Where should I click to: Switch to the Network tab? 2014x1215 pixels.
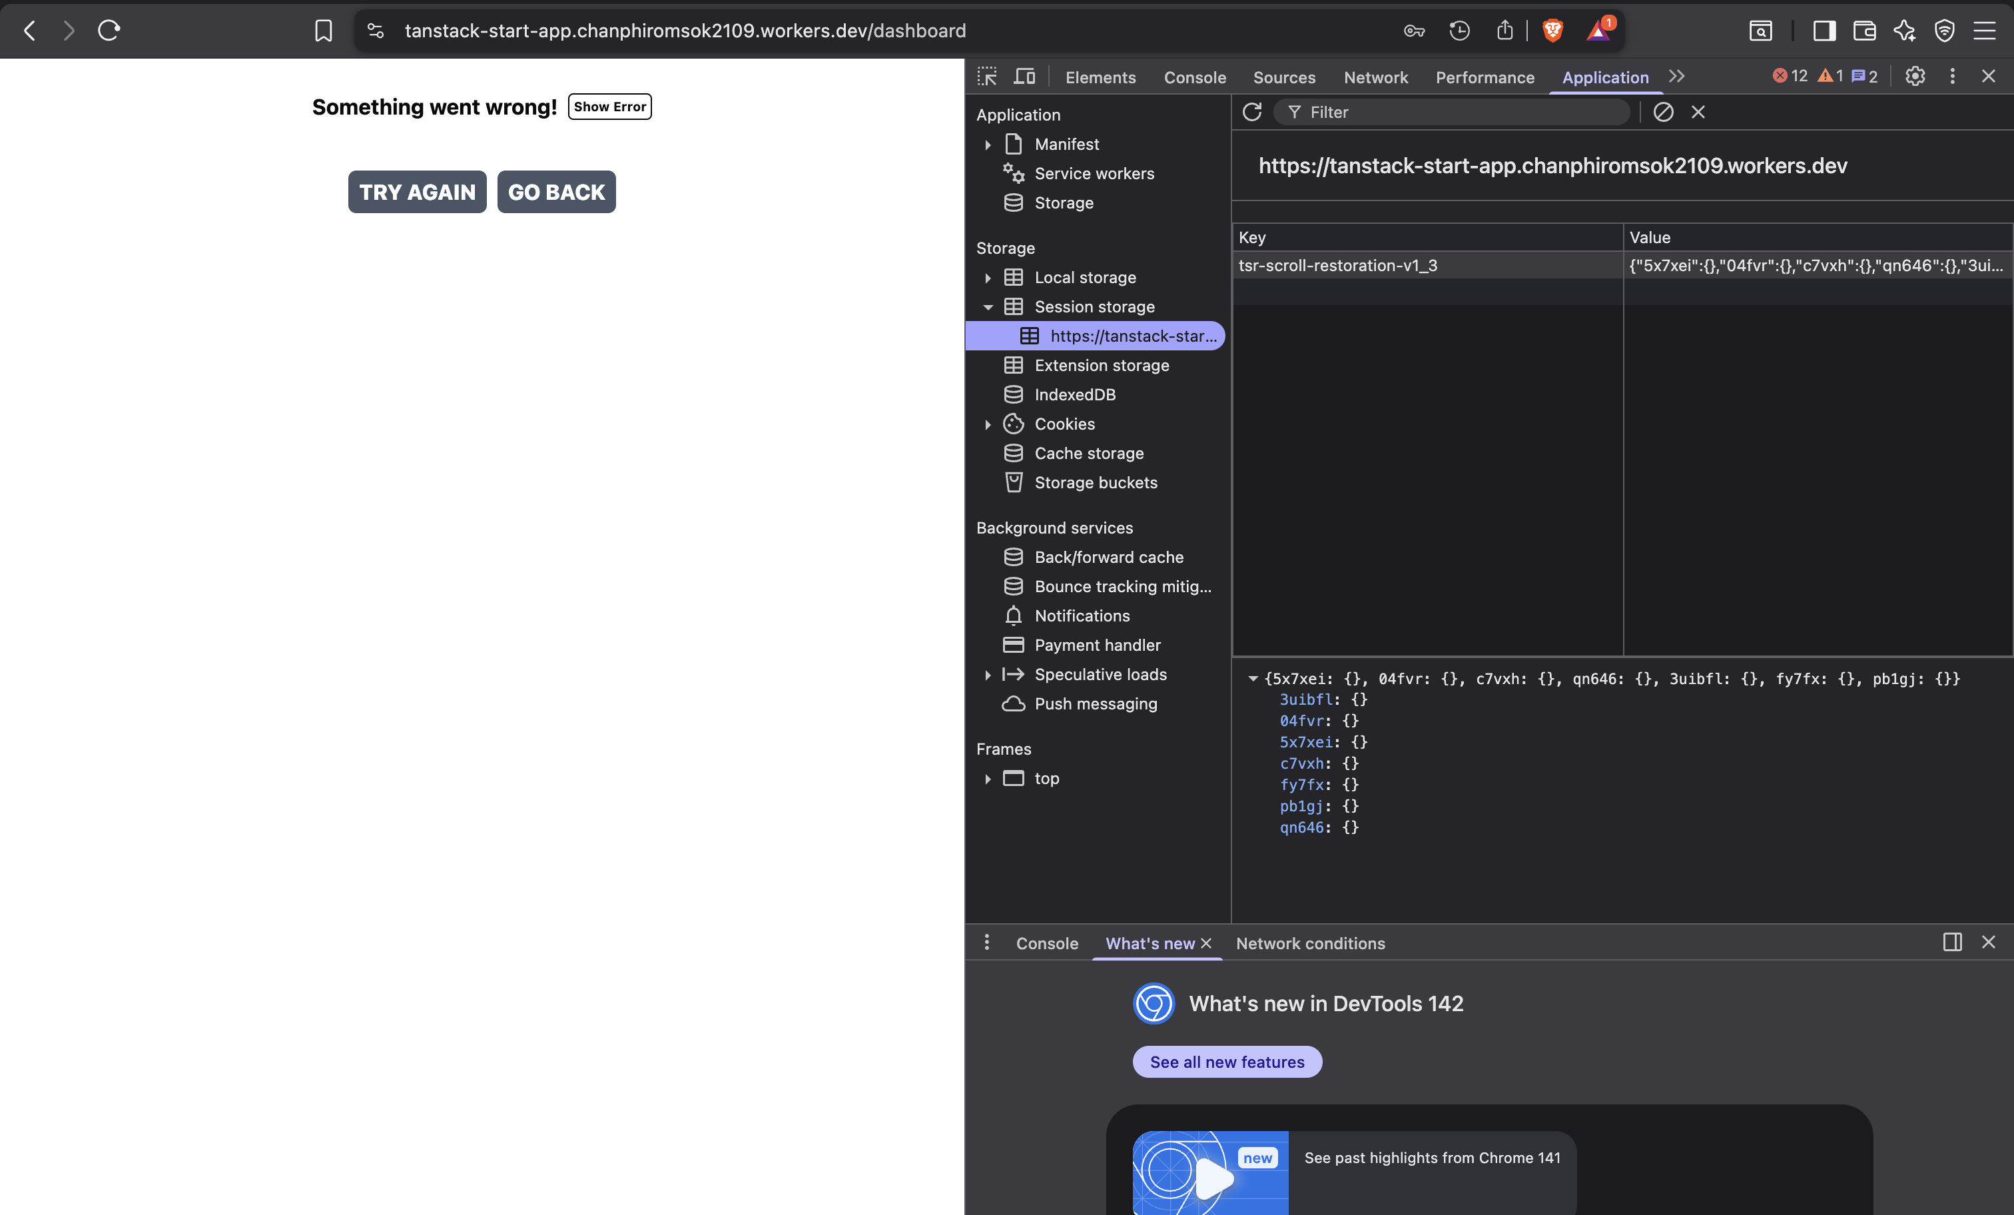click(1376, 78)
